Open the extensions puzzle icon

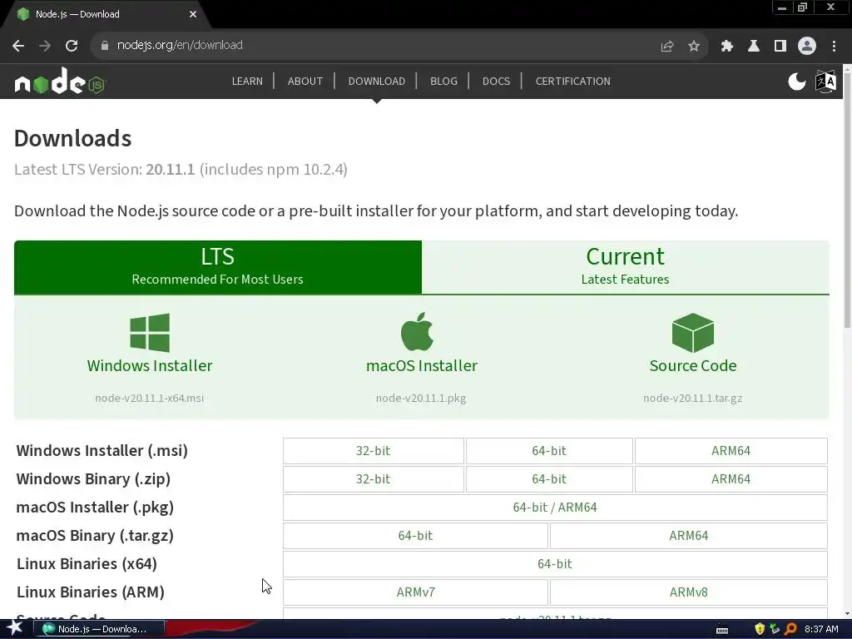[x=727, y=46]
